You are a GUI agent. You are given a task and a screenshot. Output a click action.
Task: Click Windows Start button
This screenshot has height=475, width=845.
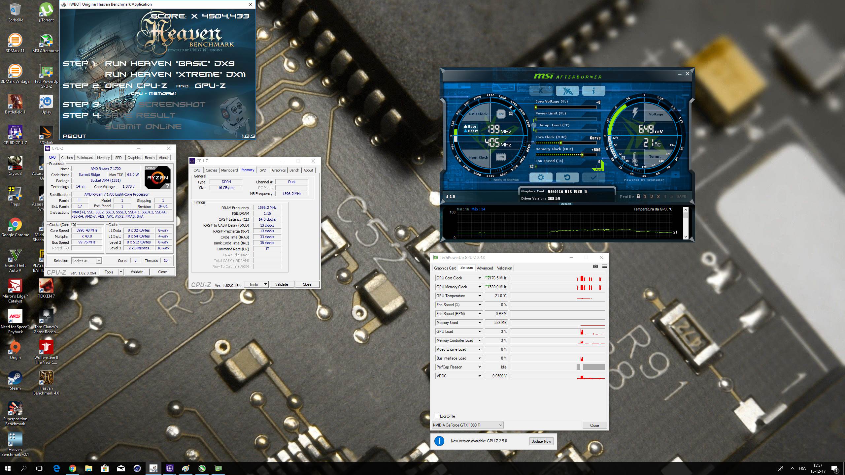8,468
